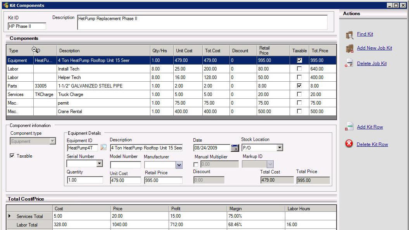The height and width of the screenshot is (230, 409).
Task: Click the Add Kit Row icon
Action: click(350, 127)
